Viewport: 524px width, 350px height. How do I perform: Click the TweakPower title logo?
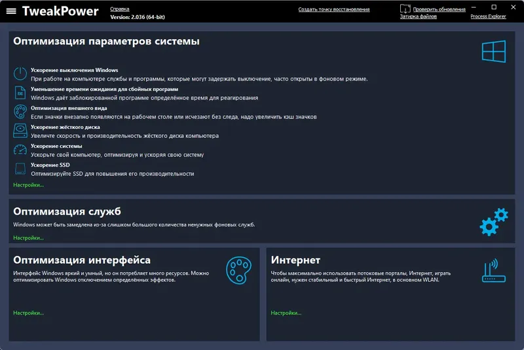point(60,11)
